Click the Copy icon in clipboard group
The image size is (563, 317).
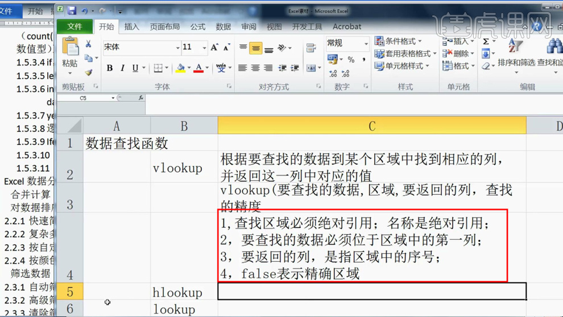(x=88, y=58)
